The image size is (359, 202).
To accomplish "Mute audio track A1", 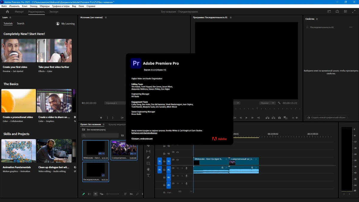I will tap(177, 168).
